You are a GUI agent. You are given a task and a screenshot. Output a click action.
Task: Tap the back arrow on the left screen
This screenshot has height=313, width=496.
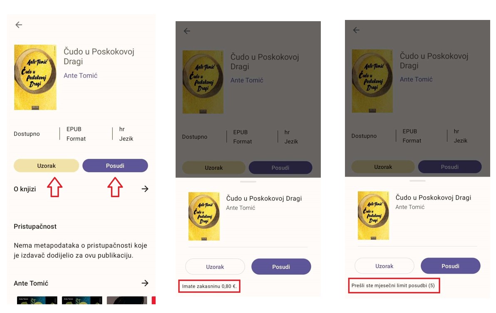click(x=19, y=25)
